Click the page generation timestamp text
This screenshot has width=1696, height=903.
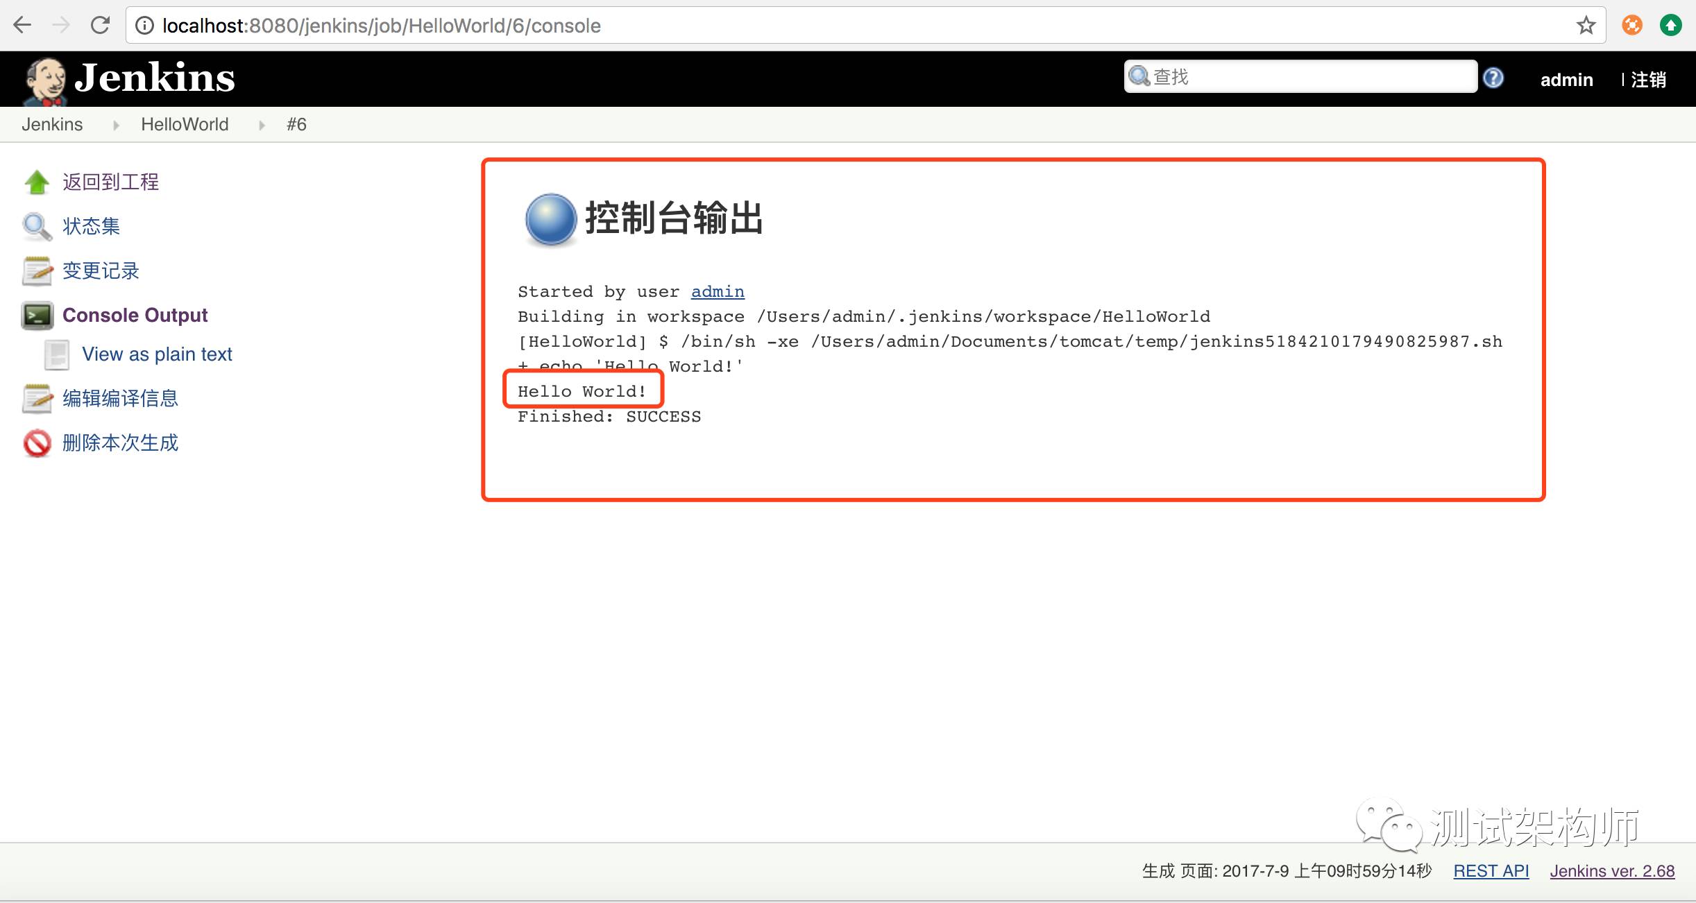point(1287,871)
